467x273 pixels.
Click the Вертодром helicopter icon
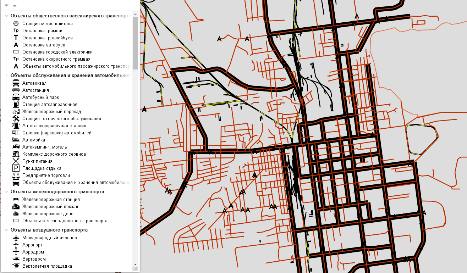click(16, 259)
